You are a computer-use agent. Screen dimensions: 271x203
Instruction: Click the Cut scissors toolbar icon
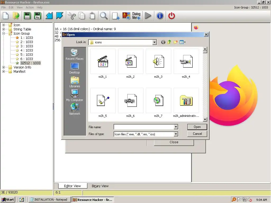click(x=71, y=16)
